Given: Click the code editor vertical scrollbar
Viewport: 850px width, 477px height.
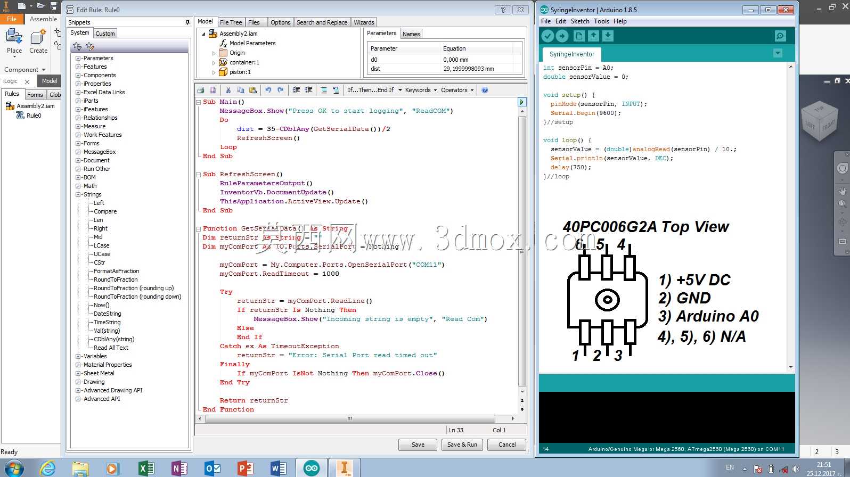Looking at the screenshot, I should (522, 250).
